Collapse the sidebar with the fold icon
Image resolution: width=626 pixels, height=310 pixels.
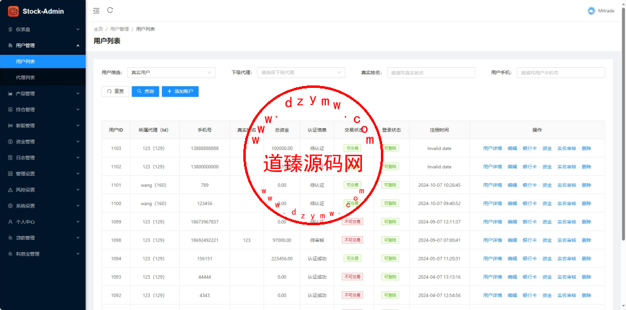96,11
